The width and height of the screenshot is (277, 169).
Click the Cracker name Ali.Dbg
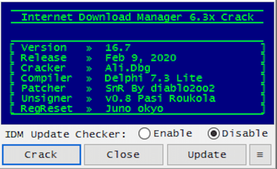127,68
